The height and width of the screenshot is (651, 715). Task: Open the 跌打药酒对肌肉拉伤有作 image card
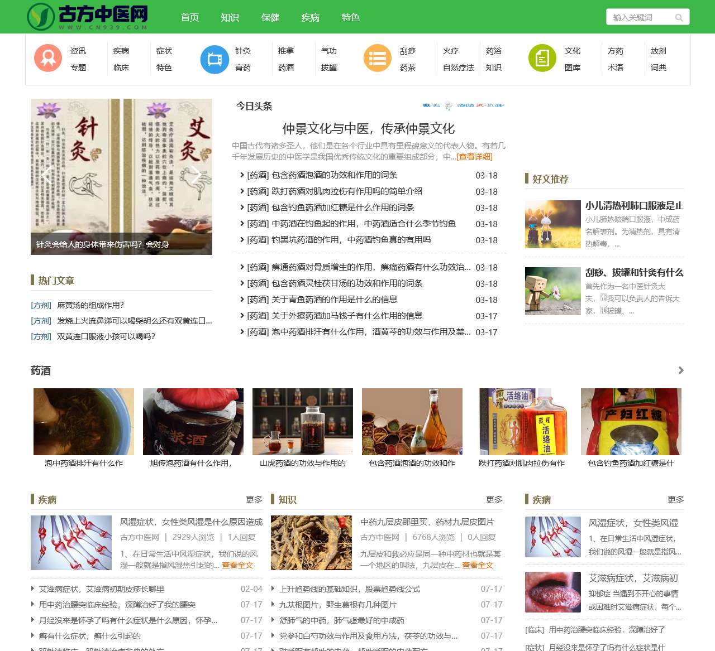click(522, 422)
